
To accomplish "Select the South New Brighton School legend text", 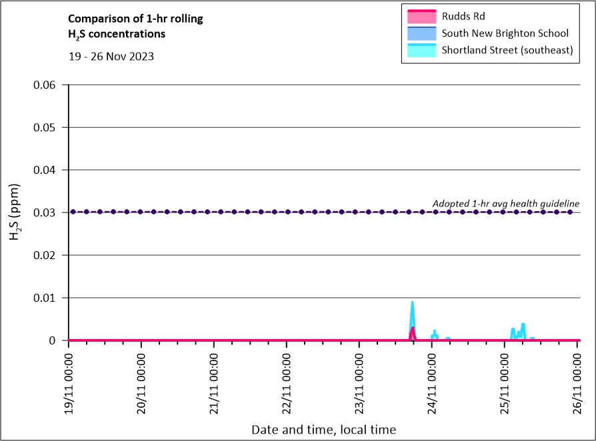I will pyautogui.click(x=505, y=33).
